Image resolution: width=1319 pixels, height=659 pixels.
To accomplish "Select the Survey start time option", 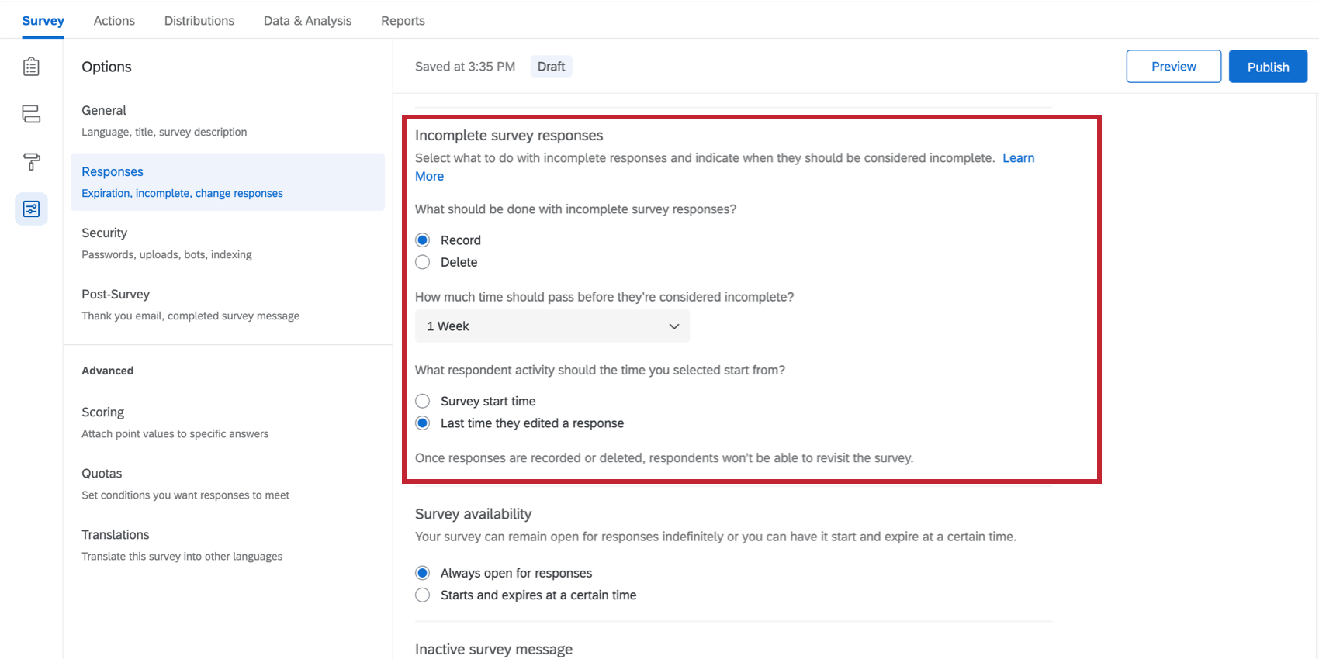I will (423, 401).
